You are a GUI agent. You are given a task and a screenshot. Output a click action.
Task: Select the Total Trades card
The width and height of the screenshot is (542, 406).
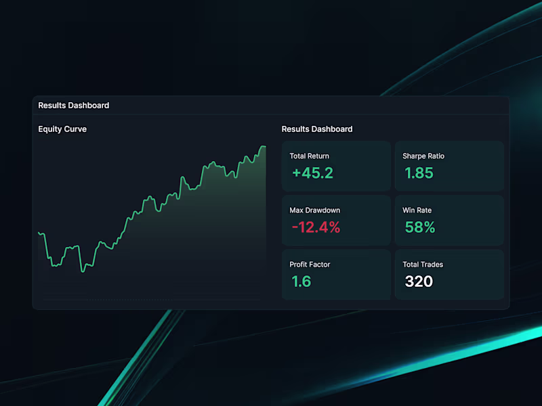[449, 274]
